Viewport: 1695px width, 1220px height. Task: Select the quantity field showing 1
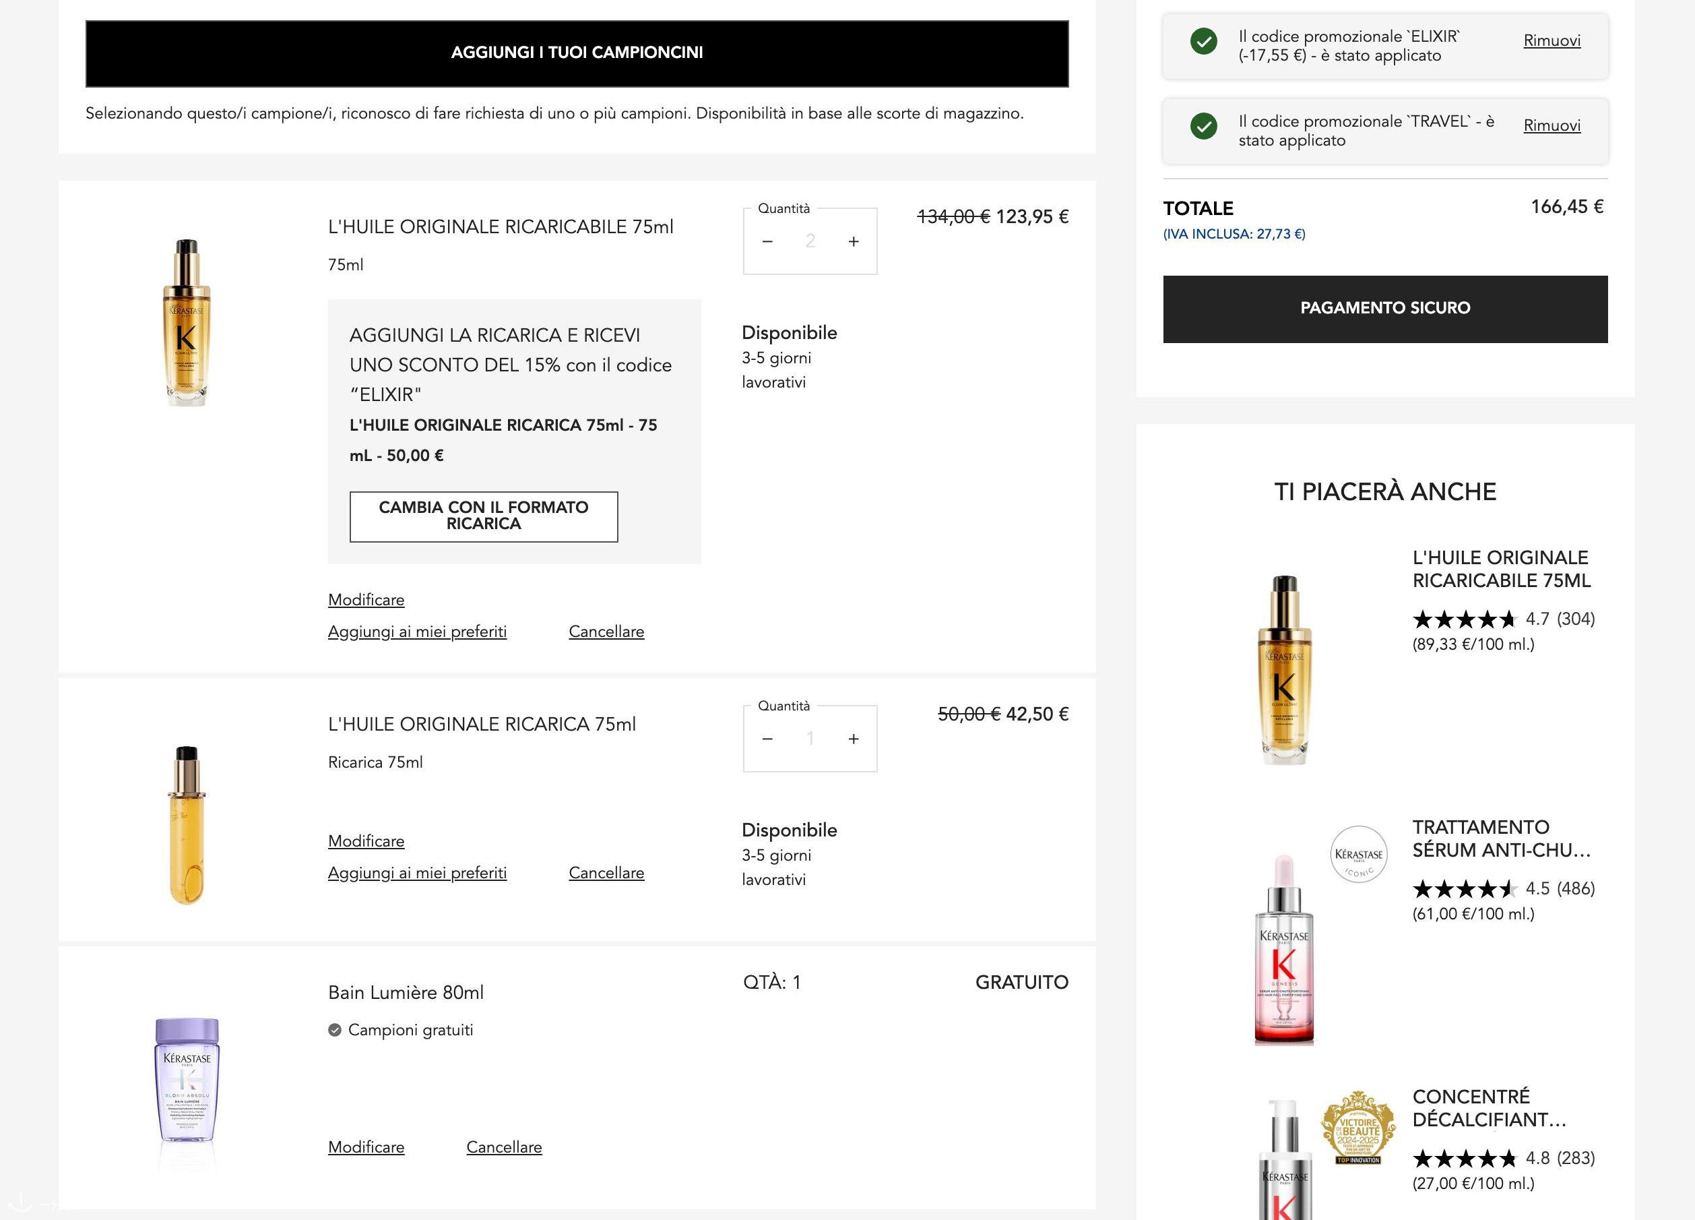pos(810,739)
